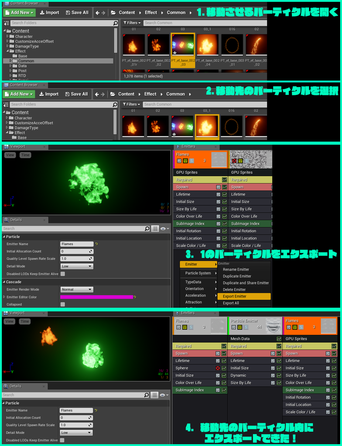Click the forward arrow in the second Content Browser
The height and width of the screenshot is (446, 342).
click(x=103, y=94)
